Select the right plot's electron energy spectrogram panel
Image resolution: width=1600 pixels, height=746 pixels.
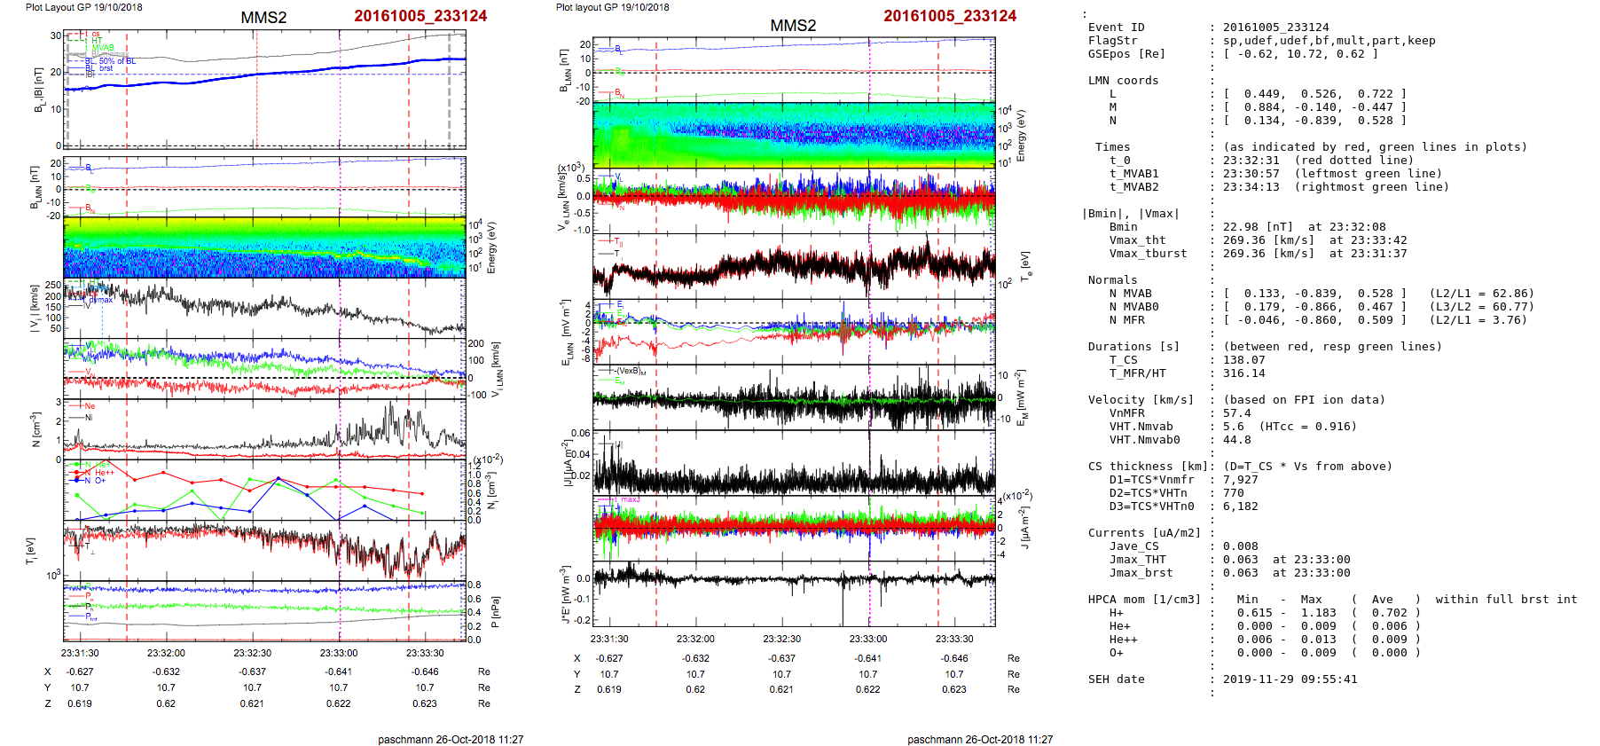[x=794, y=135]
